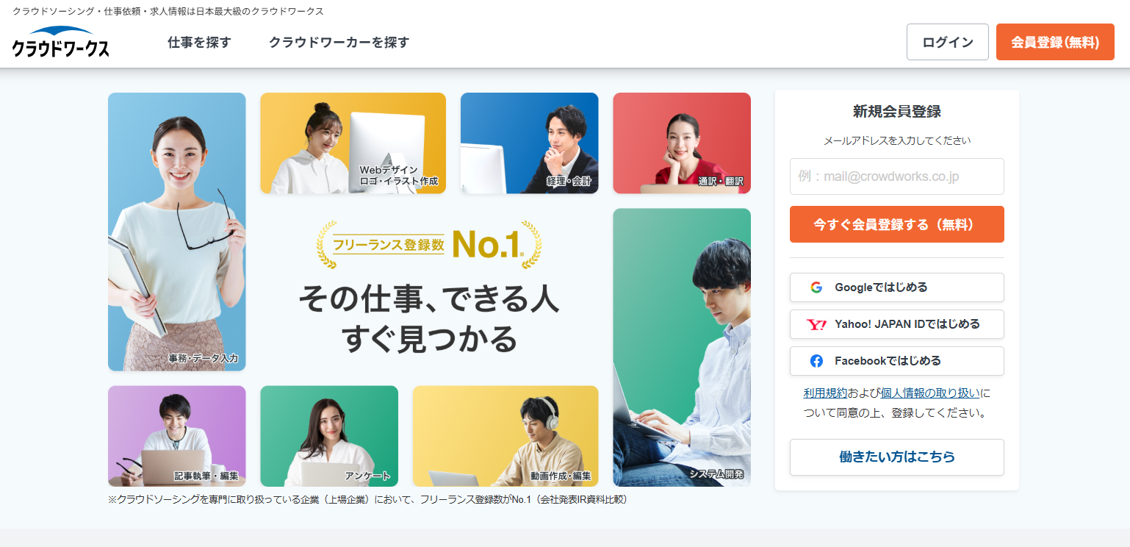Click the Facebook icon in signup panel
The width and height of the screenshot is (1130, 547).
(816, 361)
